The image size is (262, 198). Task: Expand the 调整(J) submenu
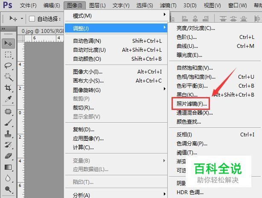click(116, 28)
